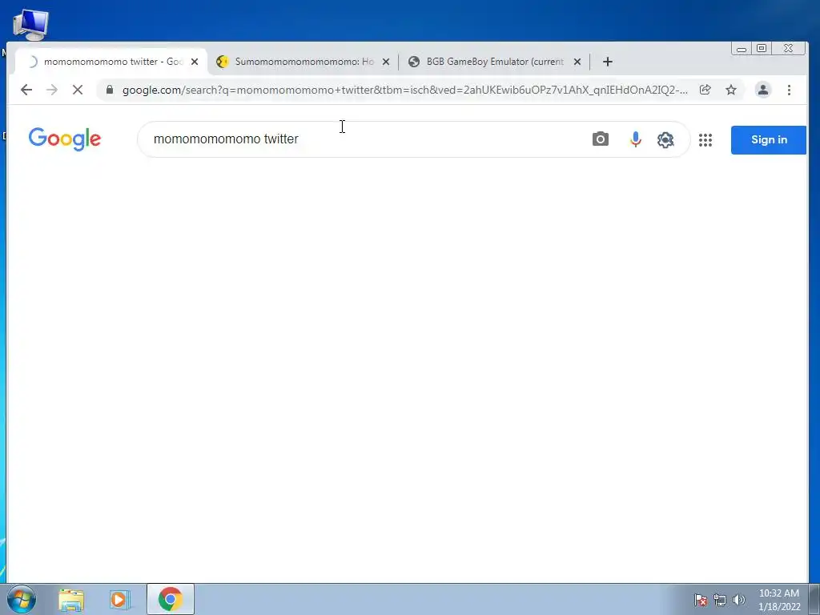The width and height of the screenshot is (820, 615).
Task: Click the URL in the address bar
Action: pos(404,90)
